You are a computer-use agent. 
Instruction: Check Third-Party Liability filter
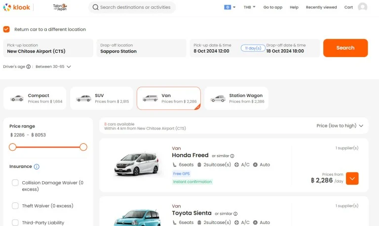point(15,223)
